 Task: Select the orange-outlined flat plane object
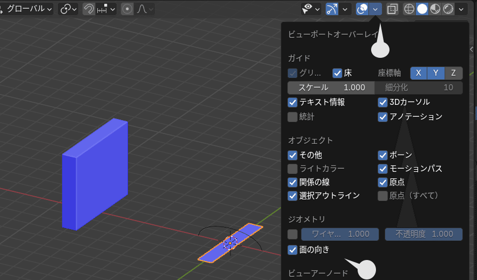pos(230,243)
